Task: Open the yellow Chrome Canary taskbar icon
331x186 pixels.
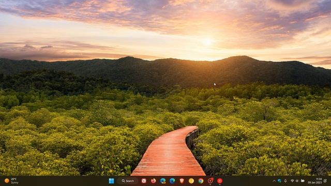Action: (x=191, y=181)
